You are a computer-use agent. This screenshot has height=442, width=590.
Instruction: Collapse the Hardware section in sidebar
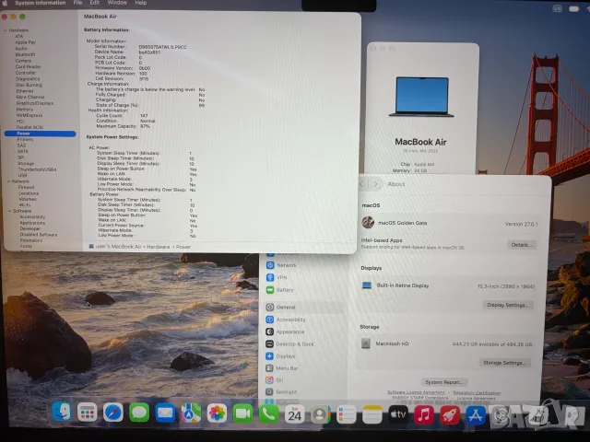[x=6, y=30]
